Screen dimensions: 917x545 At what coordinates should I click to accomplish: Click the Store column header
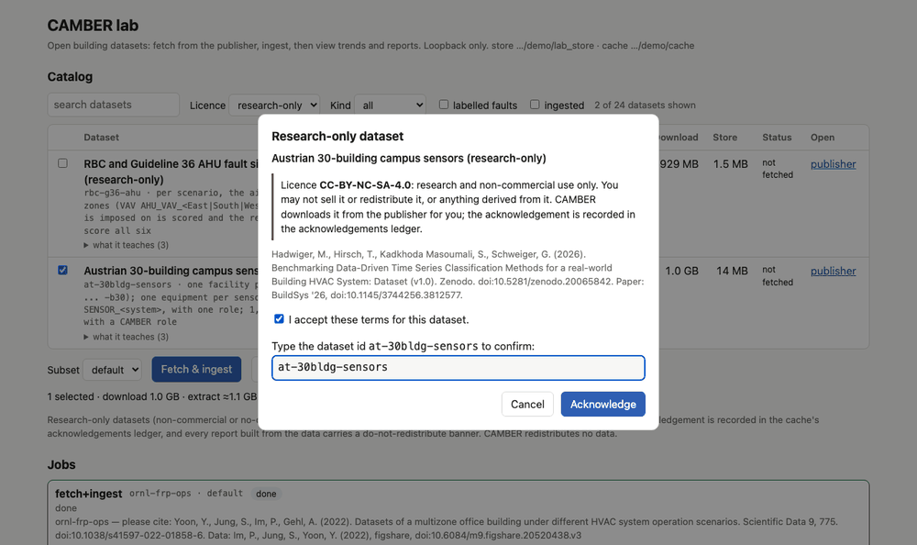coord(724,137)
